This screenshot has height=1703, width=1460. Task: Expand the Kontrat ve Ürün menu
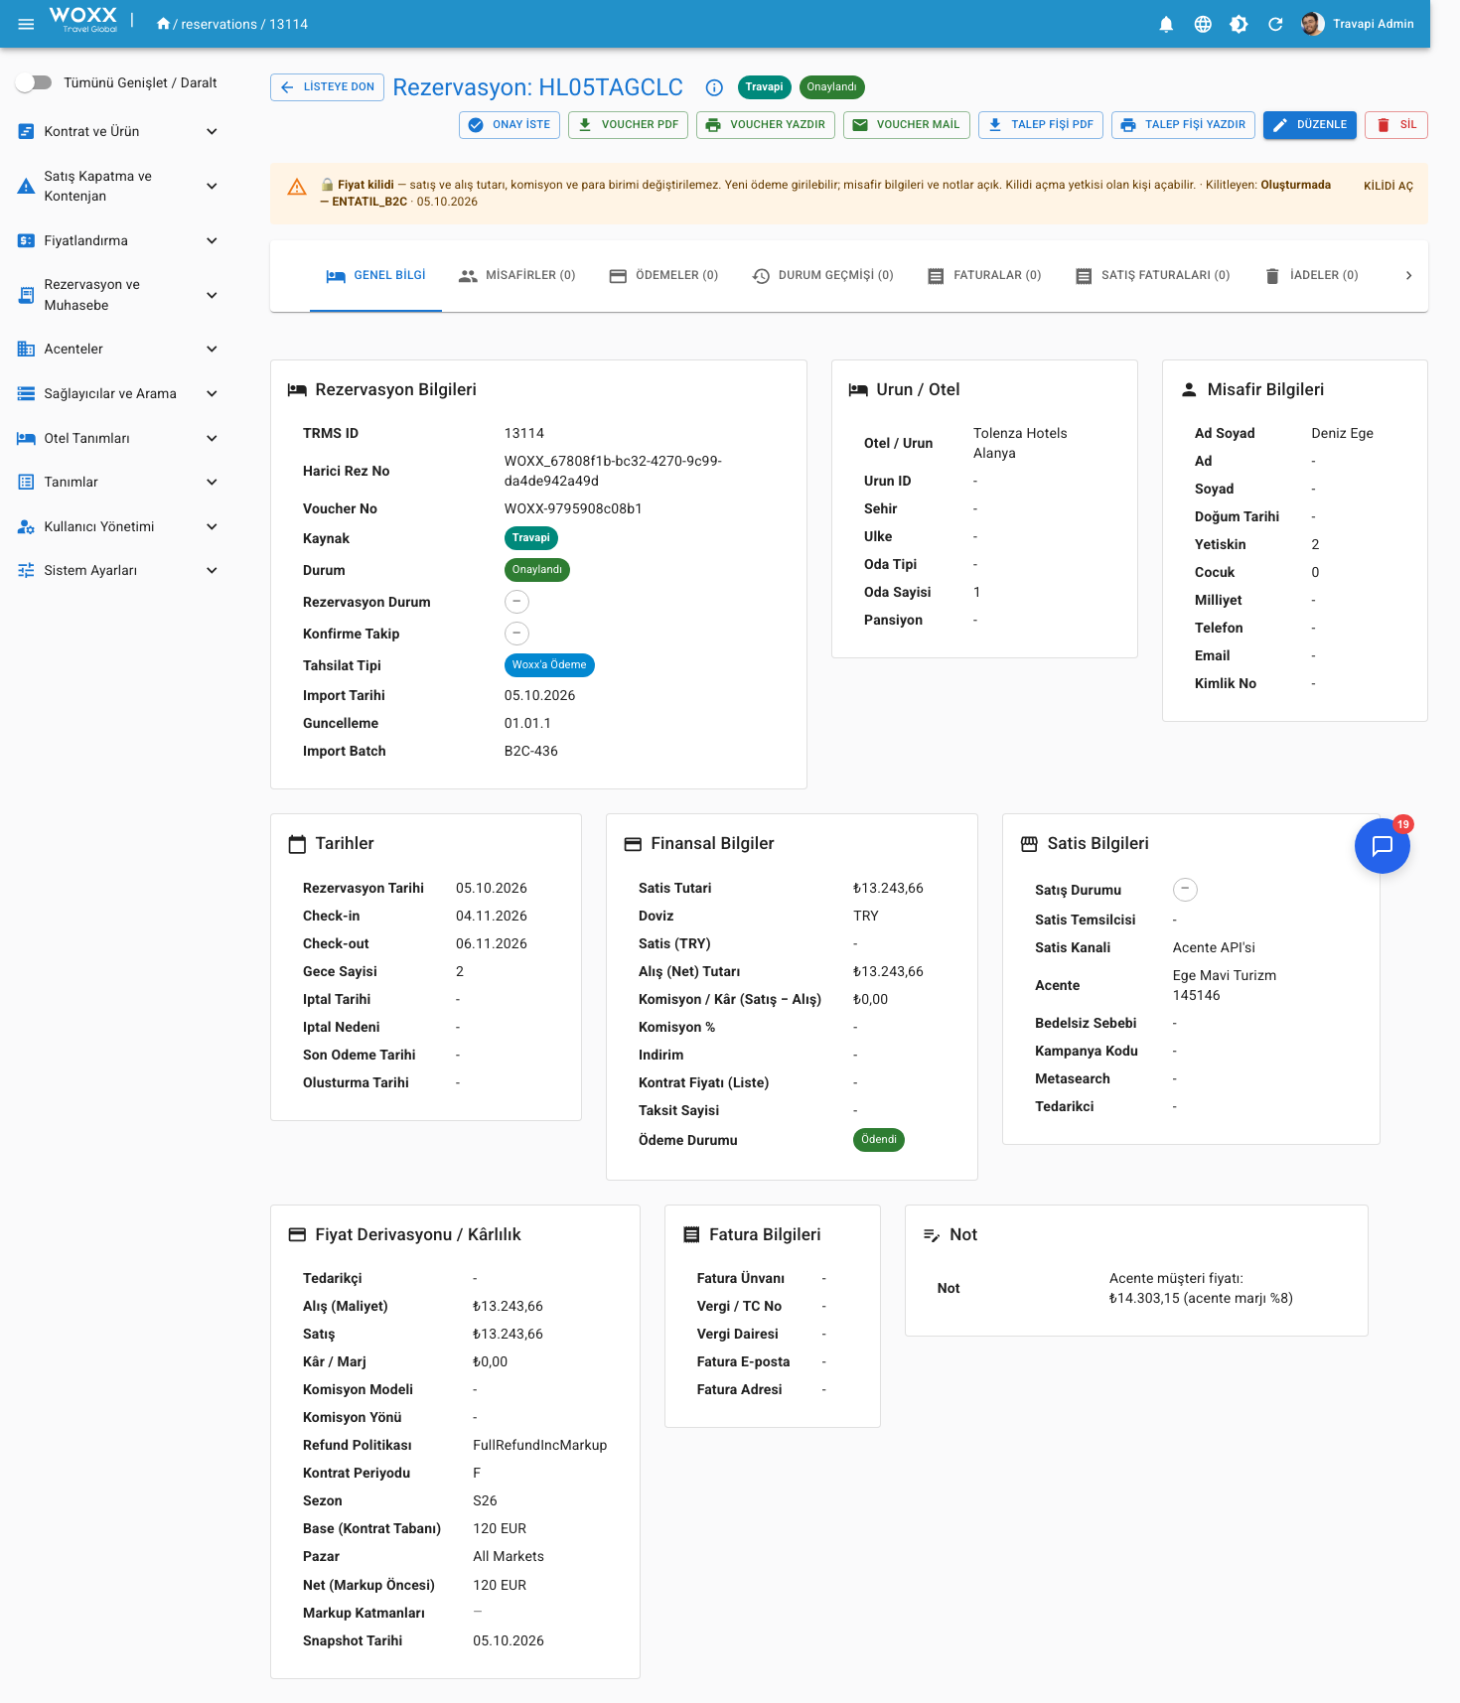click(117, 131)
